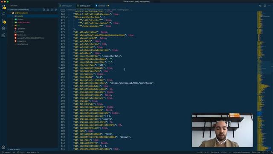Switch to the first .json tab left of settings.json
This screenshot has height=154, width=273.
pos(67,6)
